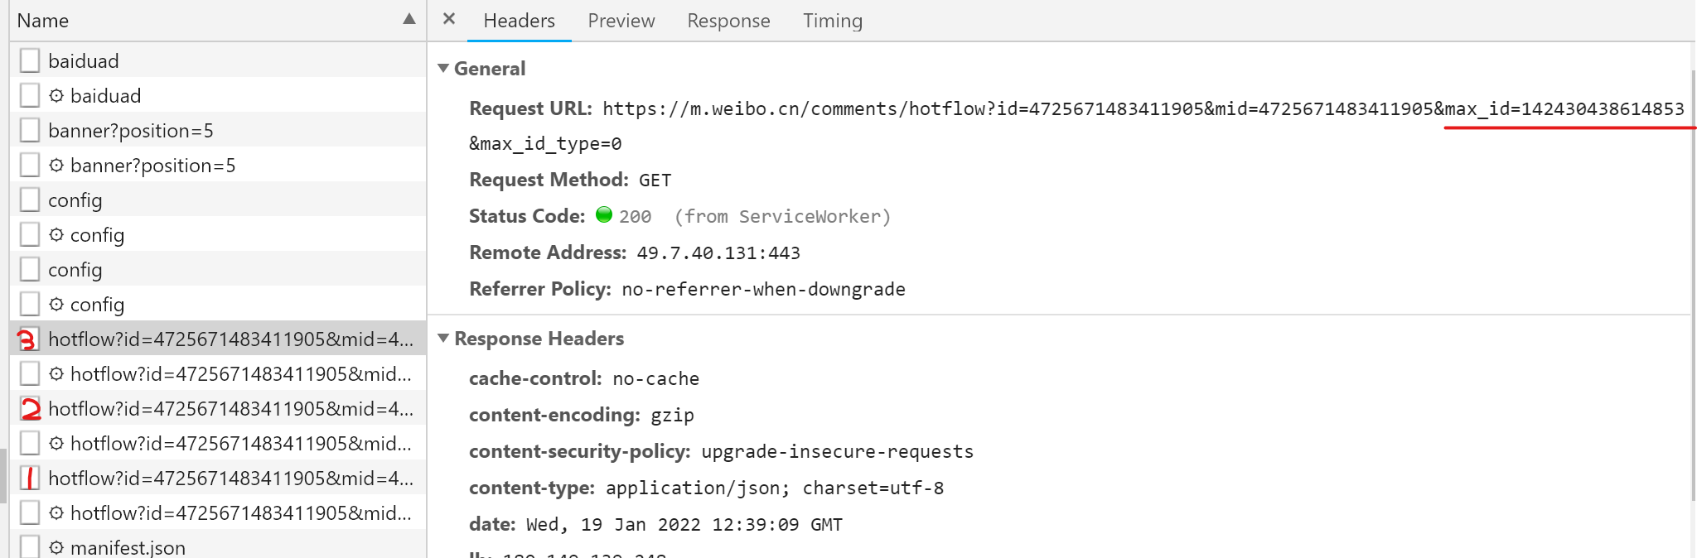The height and width of the screenshot is (558, 1697).
Task: Toggle checkbox for first baiduad request
Action: 30,60
